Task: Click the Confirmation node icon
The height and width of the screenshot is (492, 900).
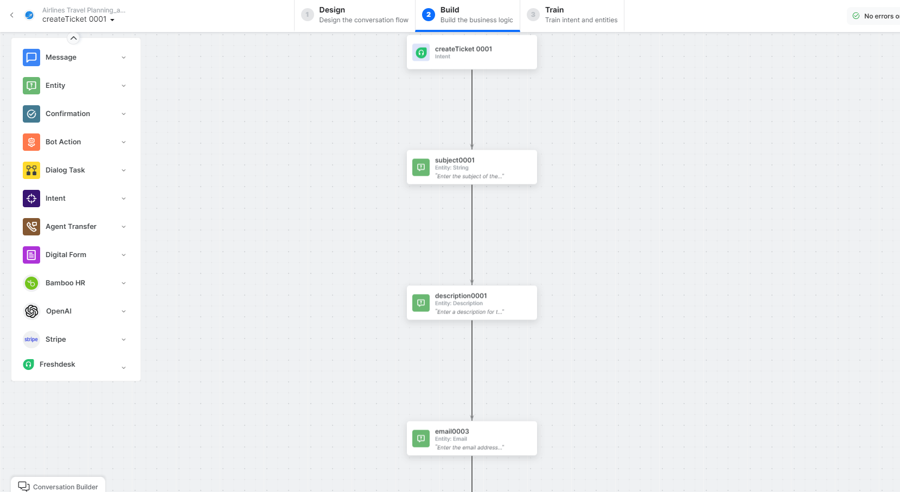Action: coord(31,114)
